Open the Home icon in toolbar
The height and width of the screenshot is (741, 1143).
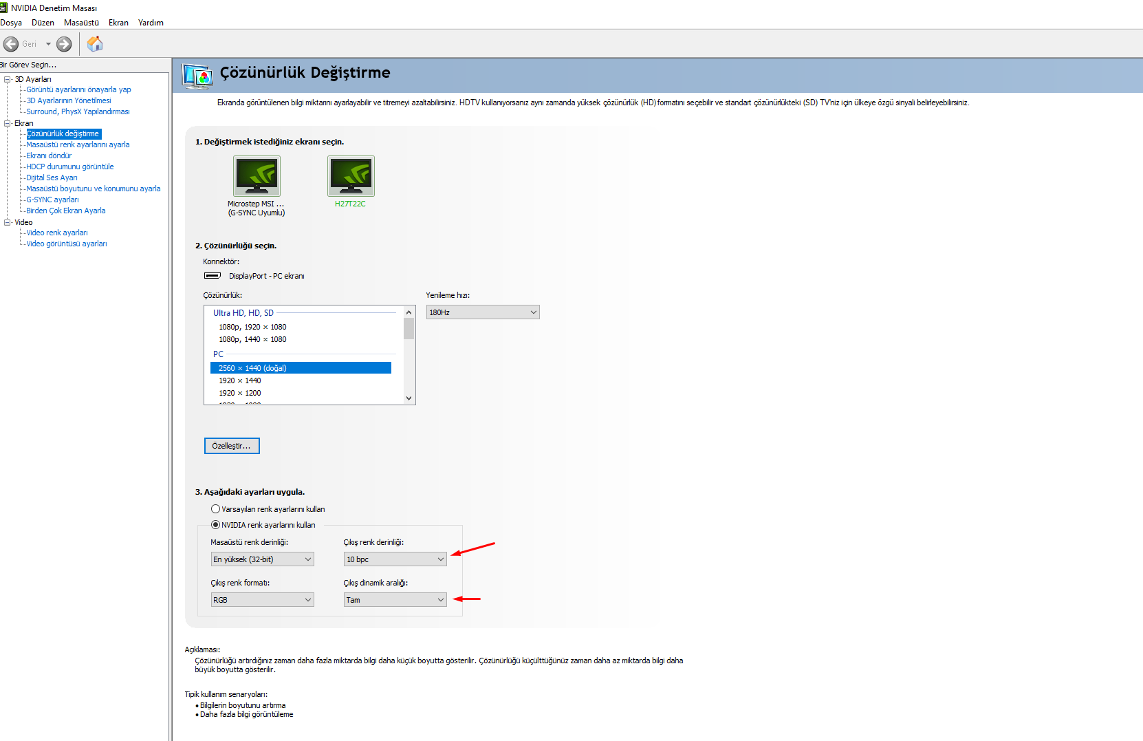click(x=95, y=44)
